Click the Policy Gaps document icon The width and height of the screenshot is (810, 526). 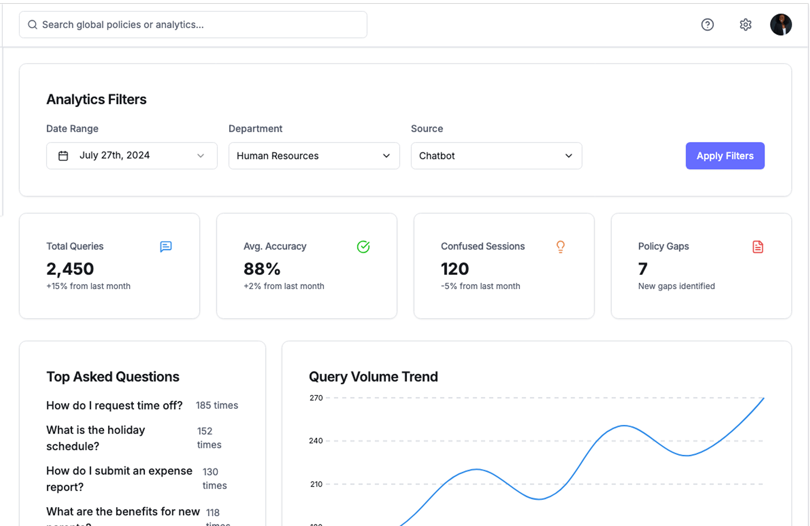(x=758, y=247)
